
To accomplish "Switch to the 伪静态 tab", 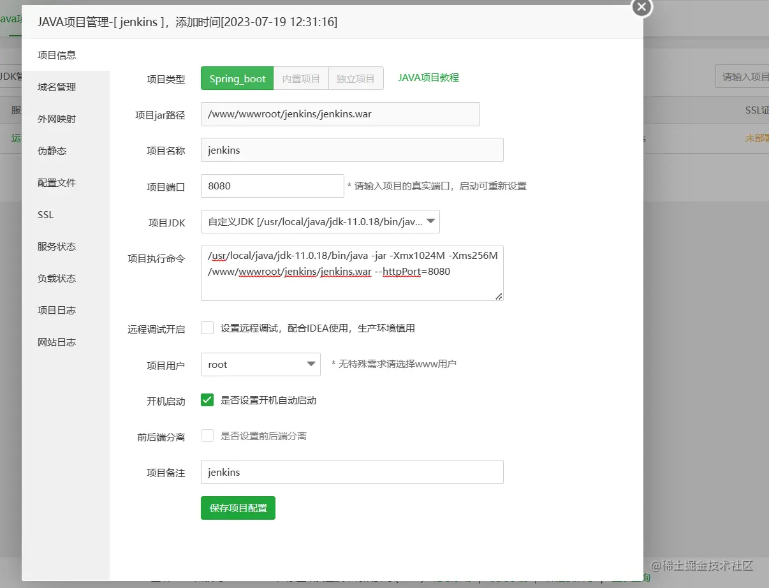I will click(66, 151).
